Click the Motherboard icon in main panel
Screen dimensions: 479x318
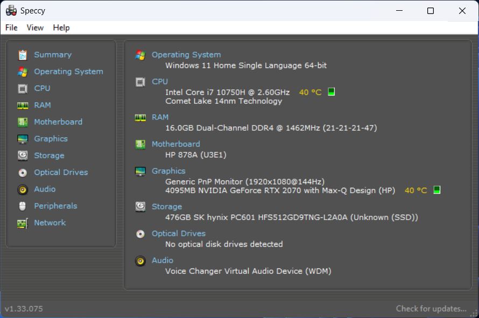tap(140, 144)
